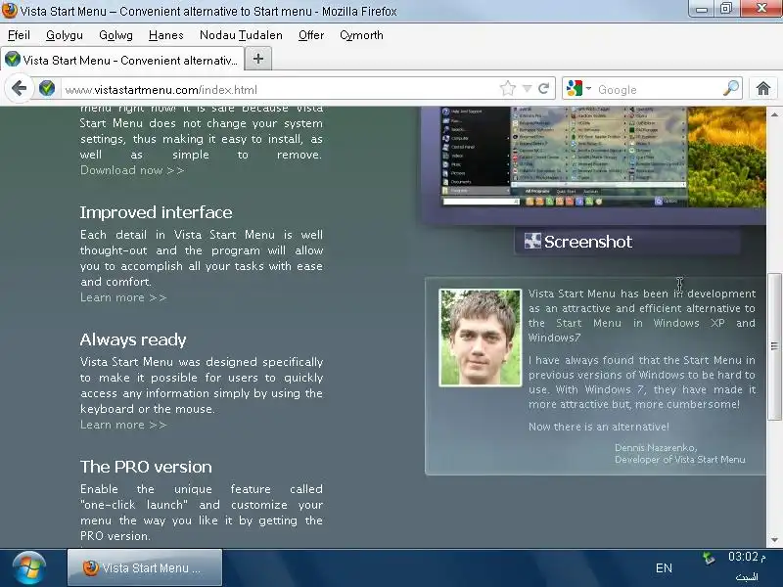Click the 'Always ready' heading
The width and height of the screenshot is (783, 587).
133,339
